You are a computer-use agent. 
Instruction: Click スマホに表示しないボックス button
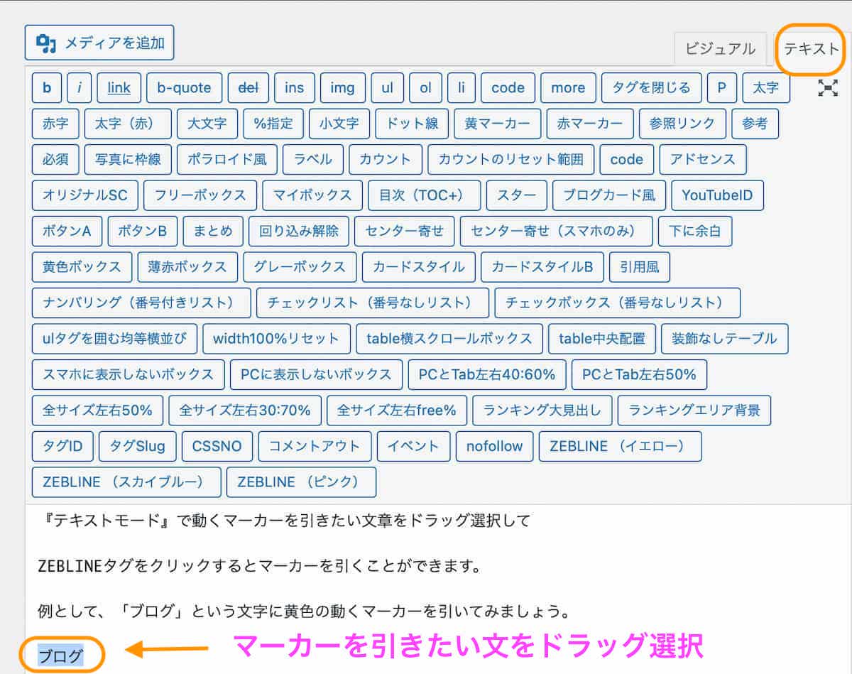(129, 374)
